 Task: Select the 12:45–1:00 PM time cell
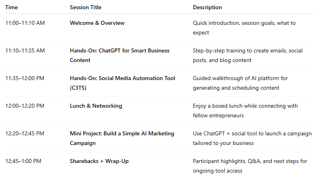(23, 161)
